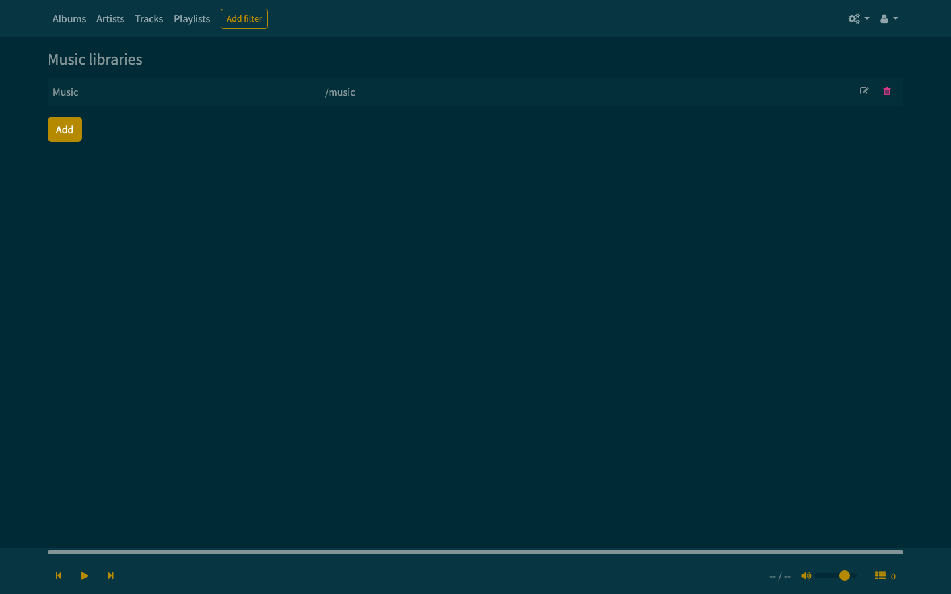The width and height of the screenshot is (951, 594).
Task: Edit the Music library entry
Action: (x=864, y=91)
